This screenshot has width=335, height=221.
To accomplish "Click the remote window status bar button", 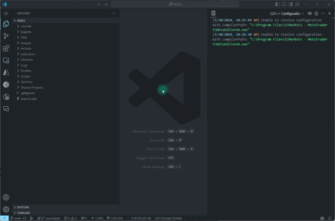I will (x=4, y=218).
